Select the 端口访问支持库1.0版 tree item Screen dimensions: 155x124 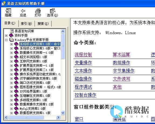[x=35, y=83]
